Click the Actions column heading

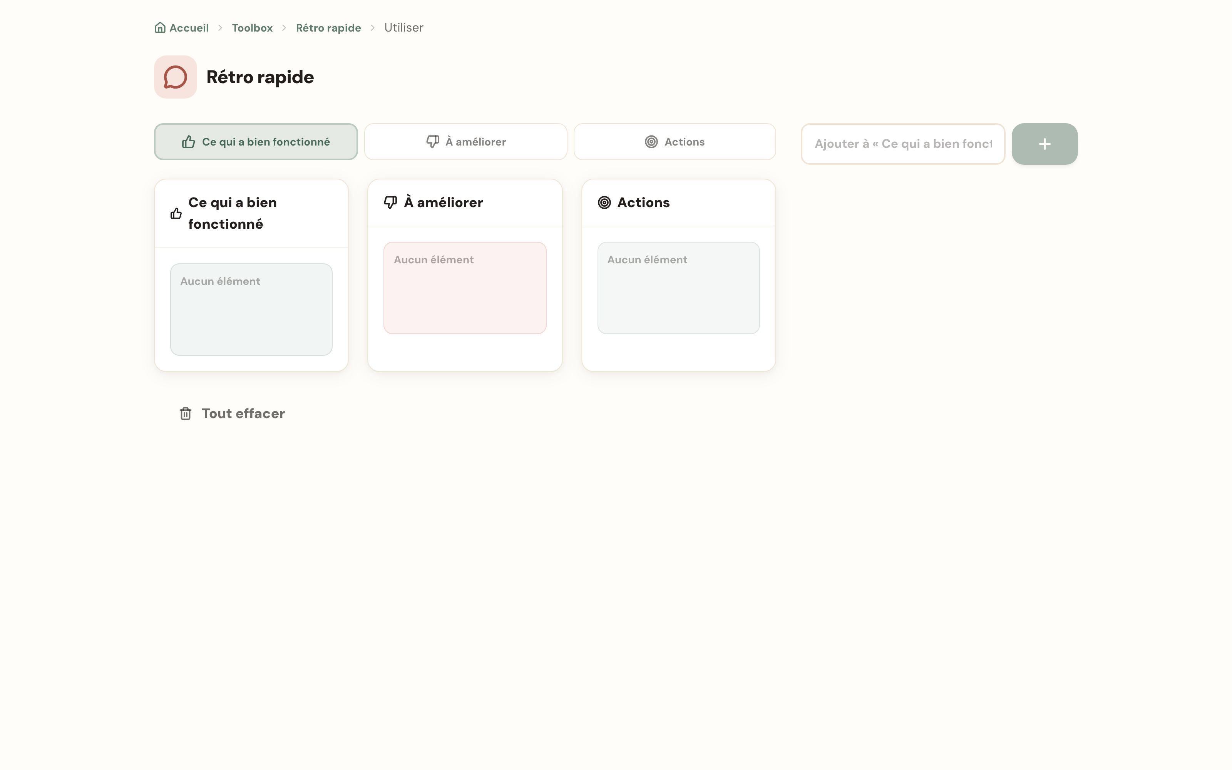643,202
